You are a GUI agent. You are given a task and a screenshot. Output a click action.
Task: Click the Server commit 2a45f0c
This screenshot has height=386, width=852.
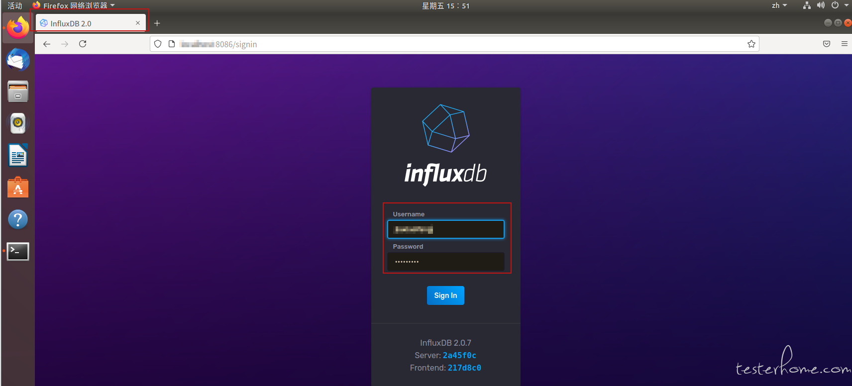(459, 355)
